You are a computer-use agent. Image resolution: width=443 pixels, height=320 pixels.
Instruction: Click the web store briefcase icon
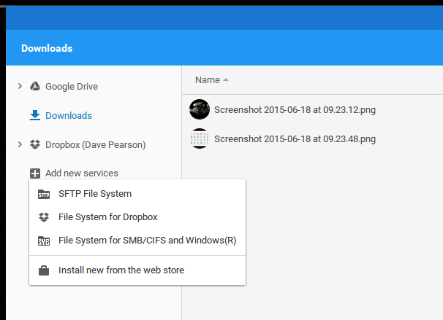point(44,270)
